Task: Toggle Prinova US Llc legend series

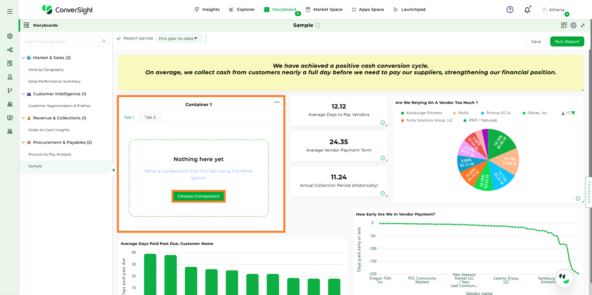Action: 496,113
